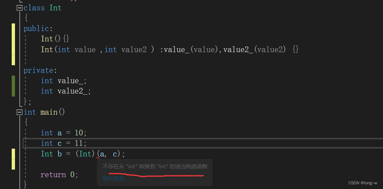Click the 'return 0;' statement
This screenshot has height=189, width=383.
pos(59,175)
